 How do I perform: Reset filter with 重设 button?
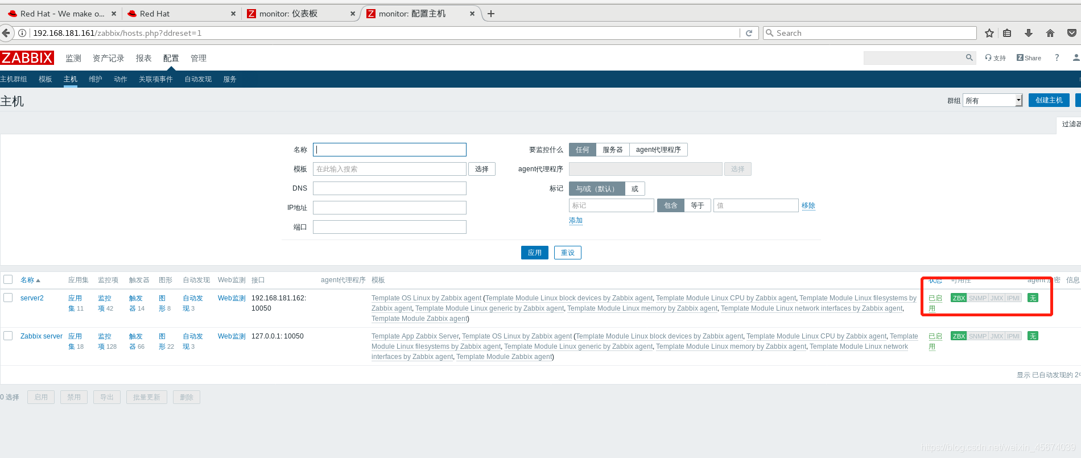pyautogui.click(x=568, y=253)
